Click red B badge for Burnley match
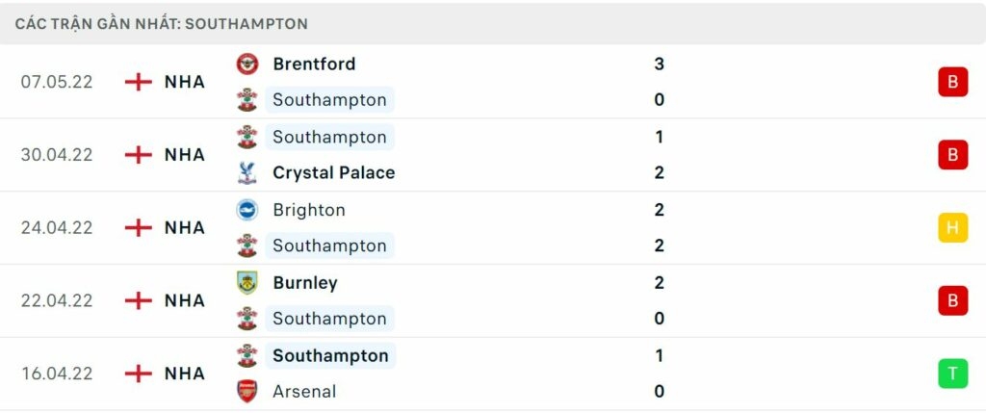 click(x=952, y=300)
